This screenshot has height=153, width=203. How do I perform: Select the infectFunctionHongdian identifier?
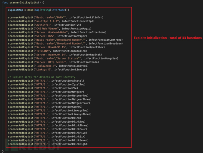click(101, 58)
